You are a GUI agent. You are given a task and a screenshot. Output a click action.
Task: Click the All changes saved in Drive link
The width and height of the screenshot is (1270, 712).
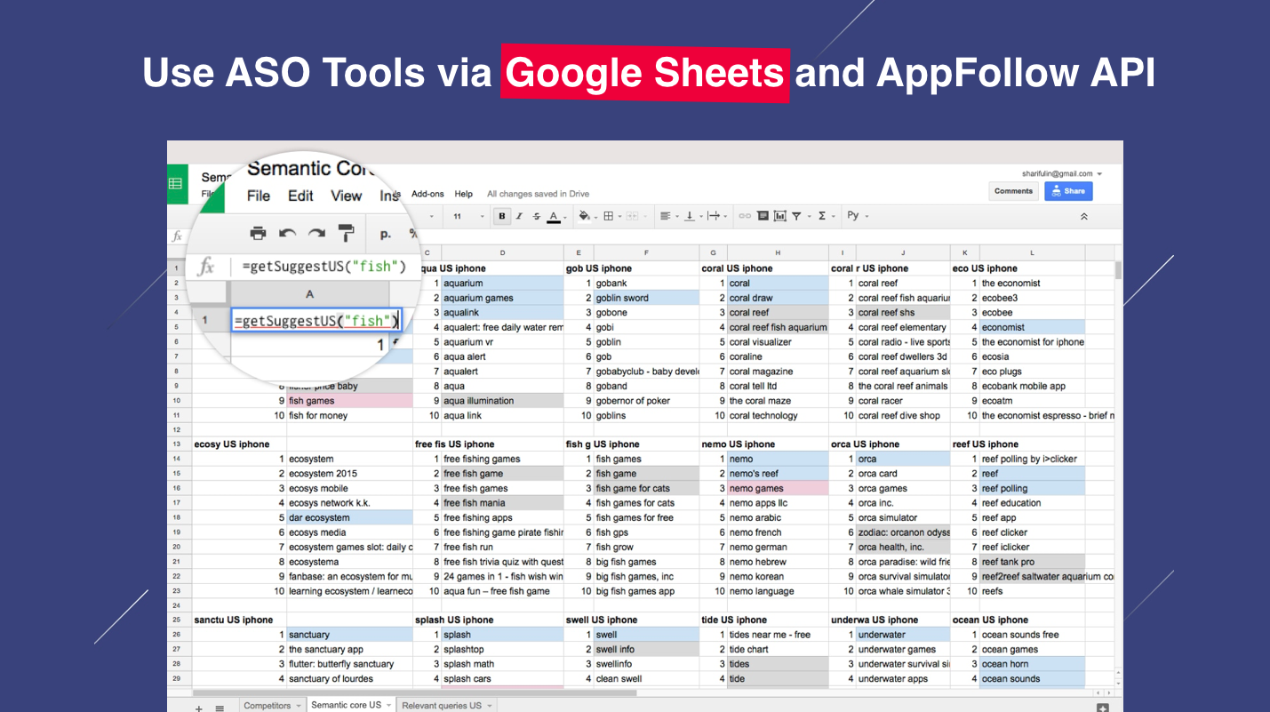tap(538, 194)
